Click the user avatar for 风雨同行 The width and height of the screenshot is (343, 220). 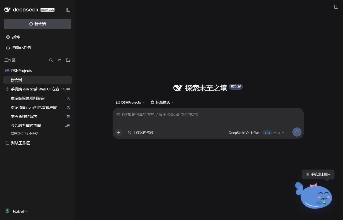click(x=8, y=211)
